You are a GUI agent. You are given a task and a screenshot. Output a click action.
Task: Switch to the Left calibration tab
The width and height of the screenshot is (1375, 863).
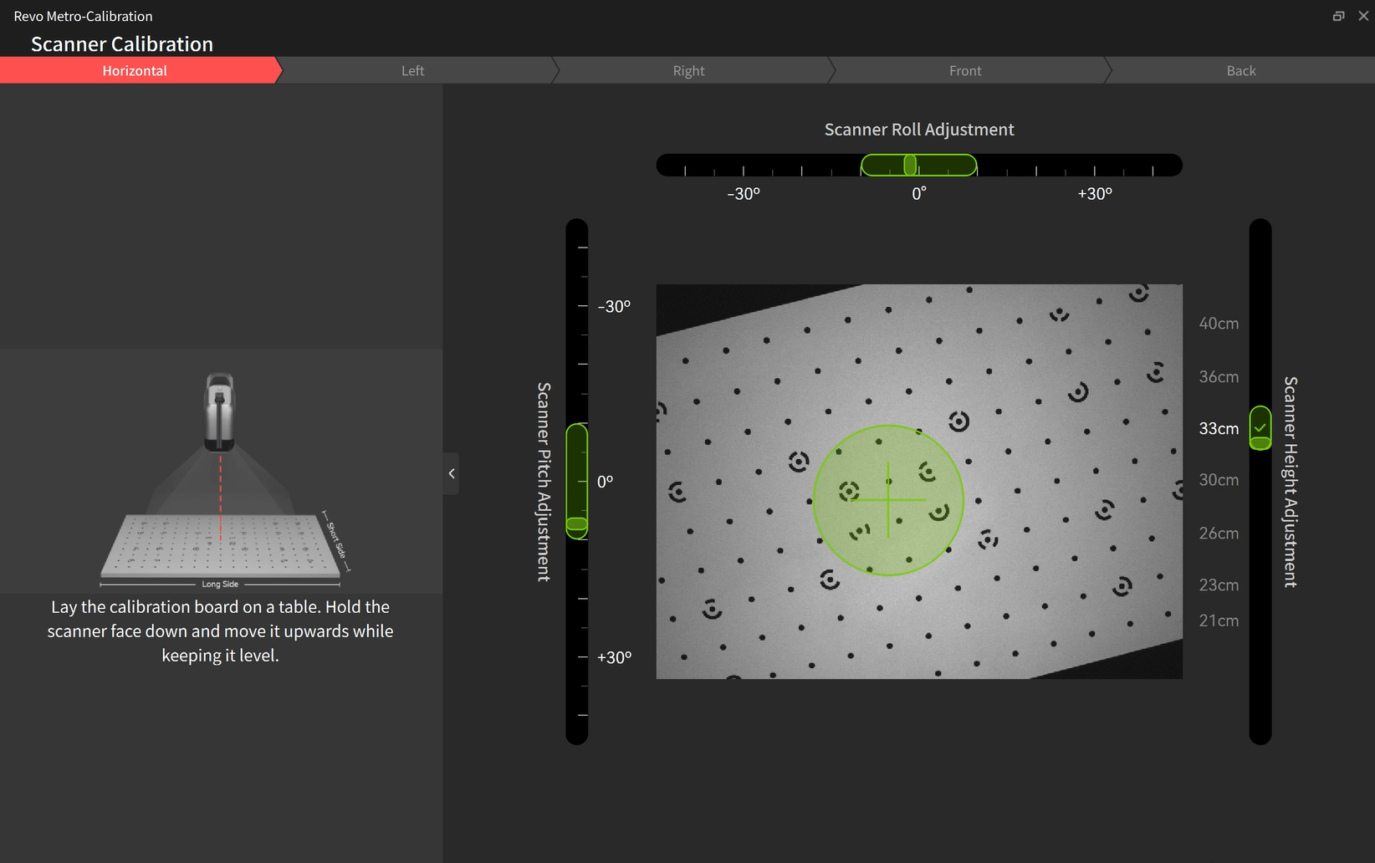pos(412,71)
